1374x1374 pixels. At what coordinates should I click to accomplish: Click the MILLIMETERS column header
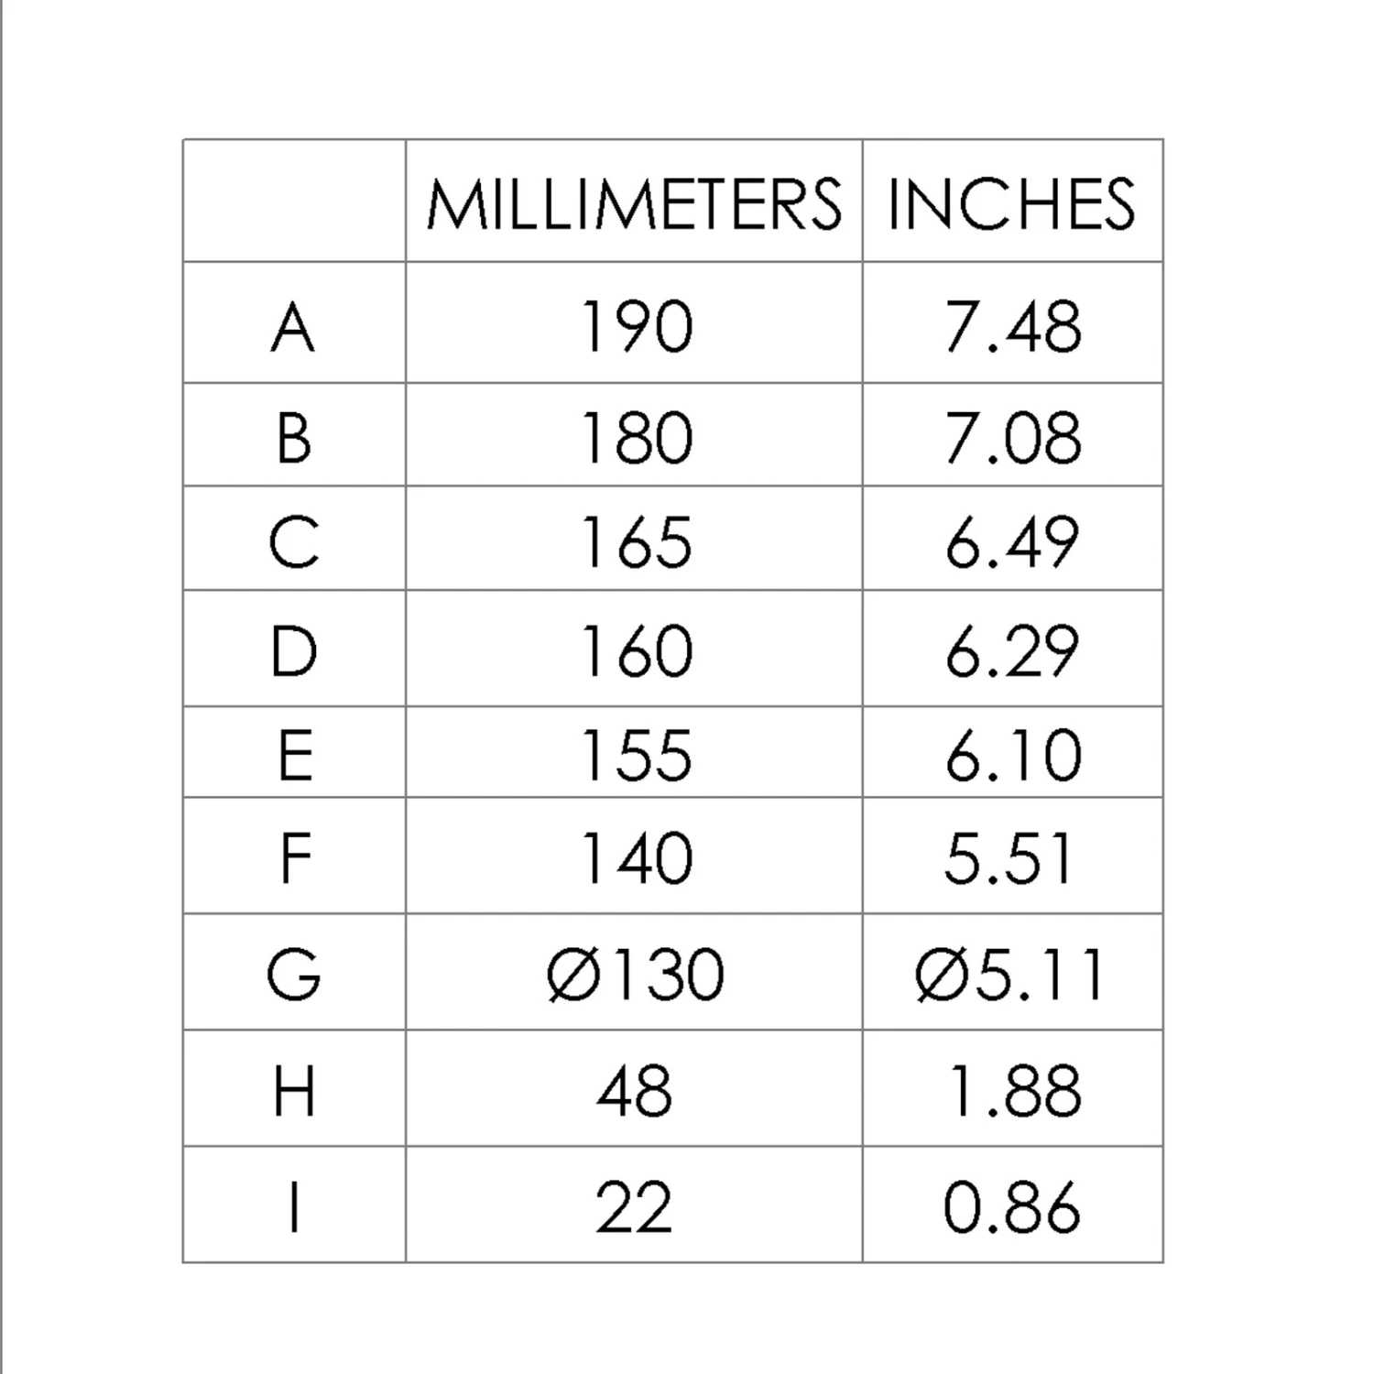(634, 203)
